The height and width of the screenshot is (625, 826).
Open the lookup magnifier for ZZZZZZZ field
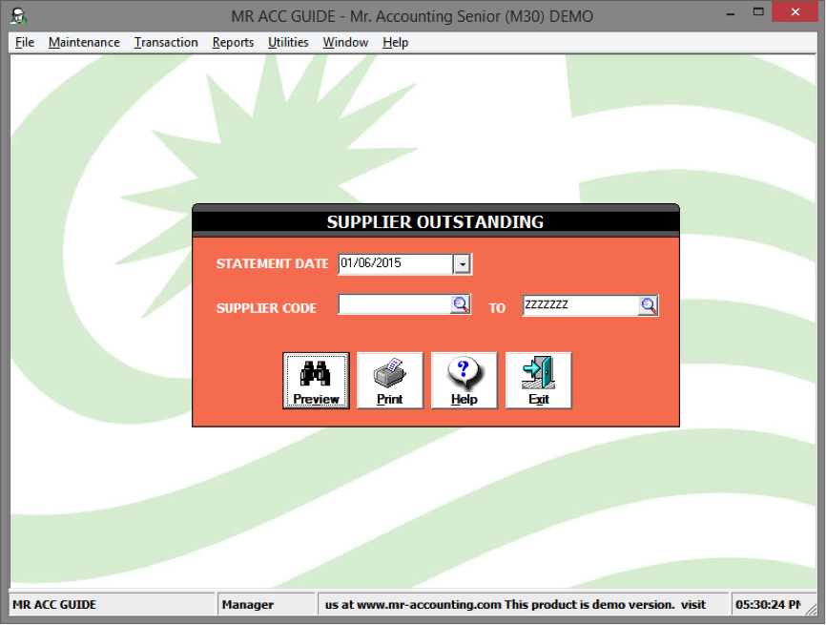click(x=648, y=305)
